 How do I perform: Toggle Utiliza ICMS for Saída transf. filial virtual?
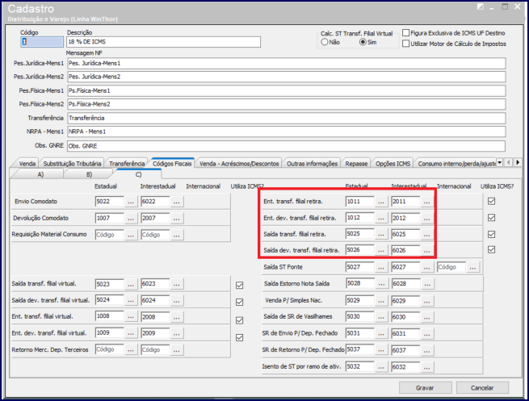point(240,286)
